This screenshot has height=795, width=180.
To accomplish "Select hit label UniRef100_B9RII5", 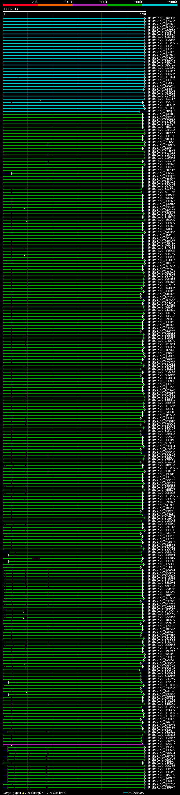I will [161, 37].
